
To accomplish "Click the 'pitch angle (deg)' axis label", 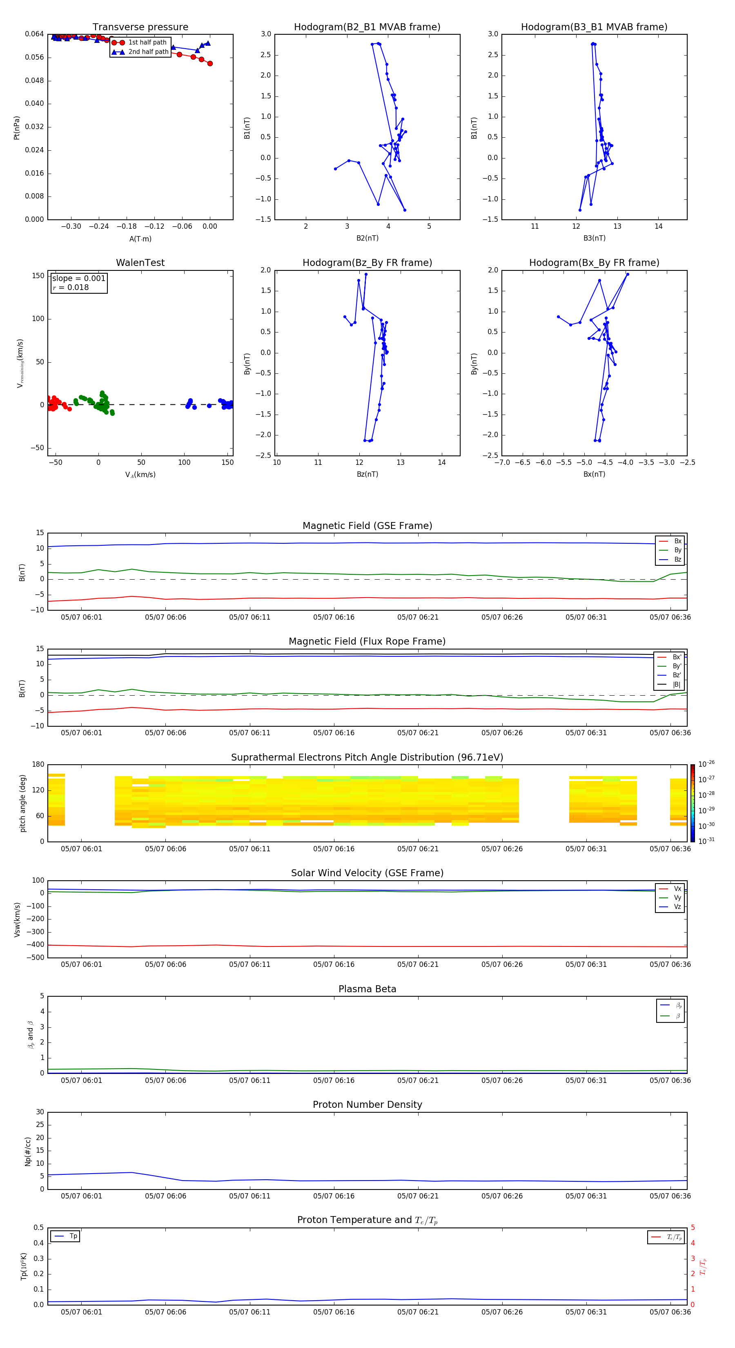I will [x=22, y=803].
